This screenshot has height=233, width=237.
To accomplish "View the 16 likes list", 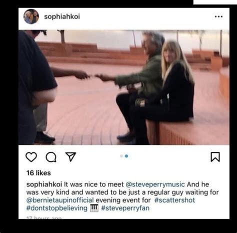I will 38,173.
